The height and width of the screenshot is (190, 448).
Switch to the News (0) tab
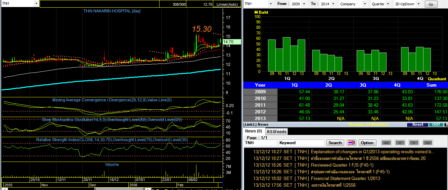pos(254,131)
